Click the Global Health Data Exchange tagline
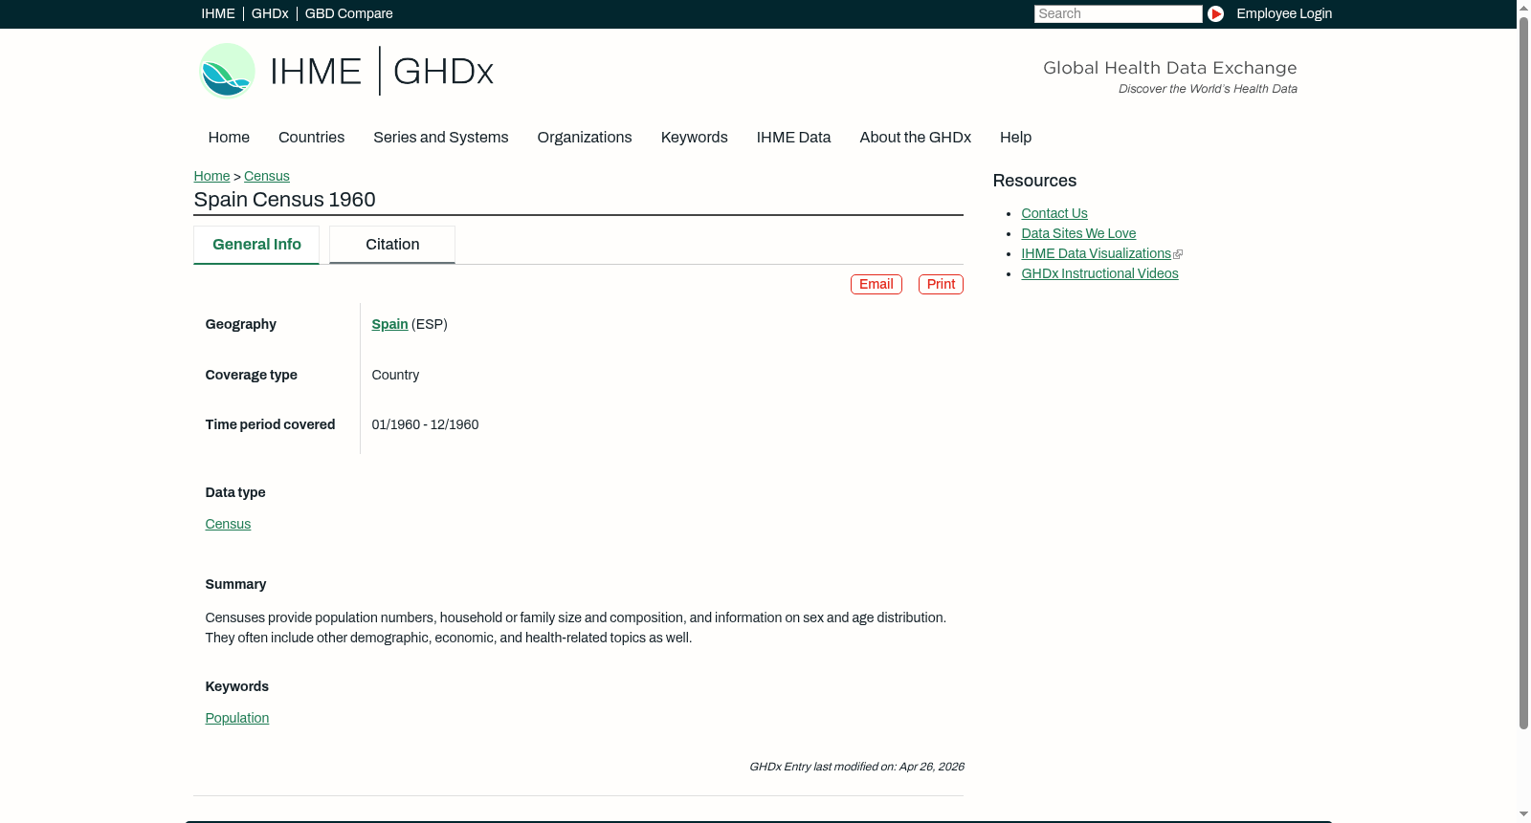This screenshot has height=823, width=1531. (1169, 68)
